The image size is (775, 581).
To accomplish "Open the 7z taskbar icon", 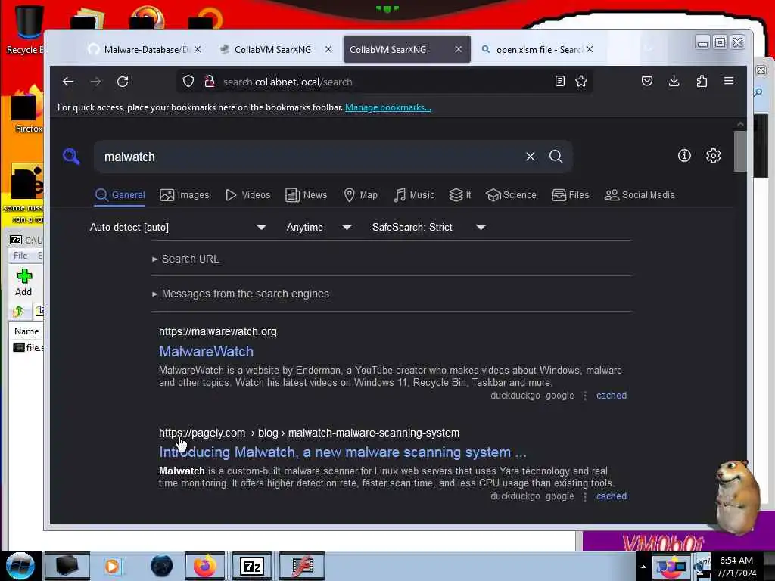I will 251,566.
